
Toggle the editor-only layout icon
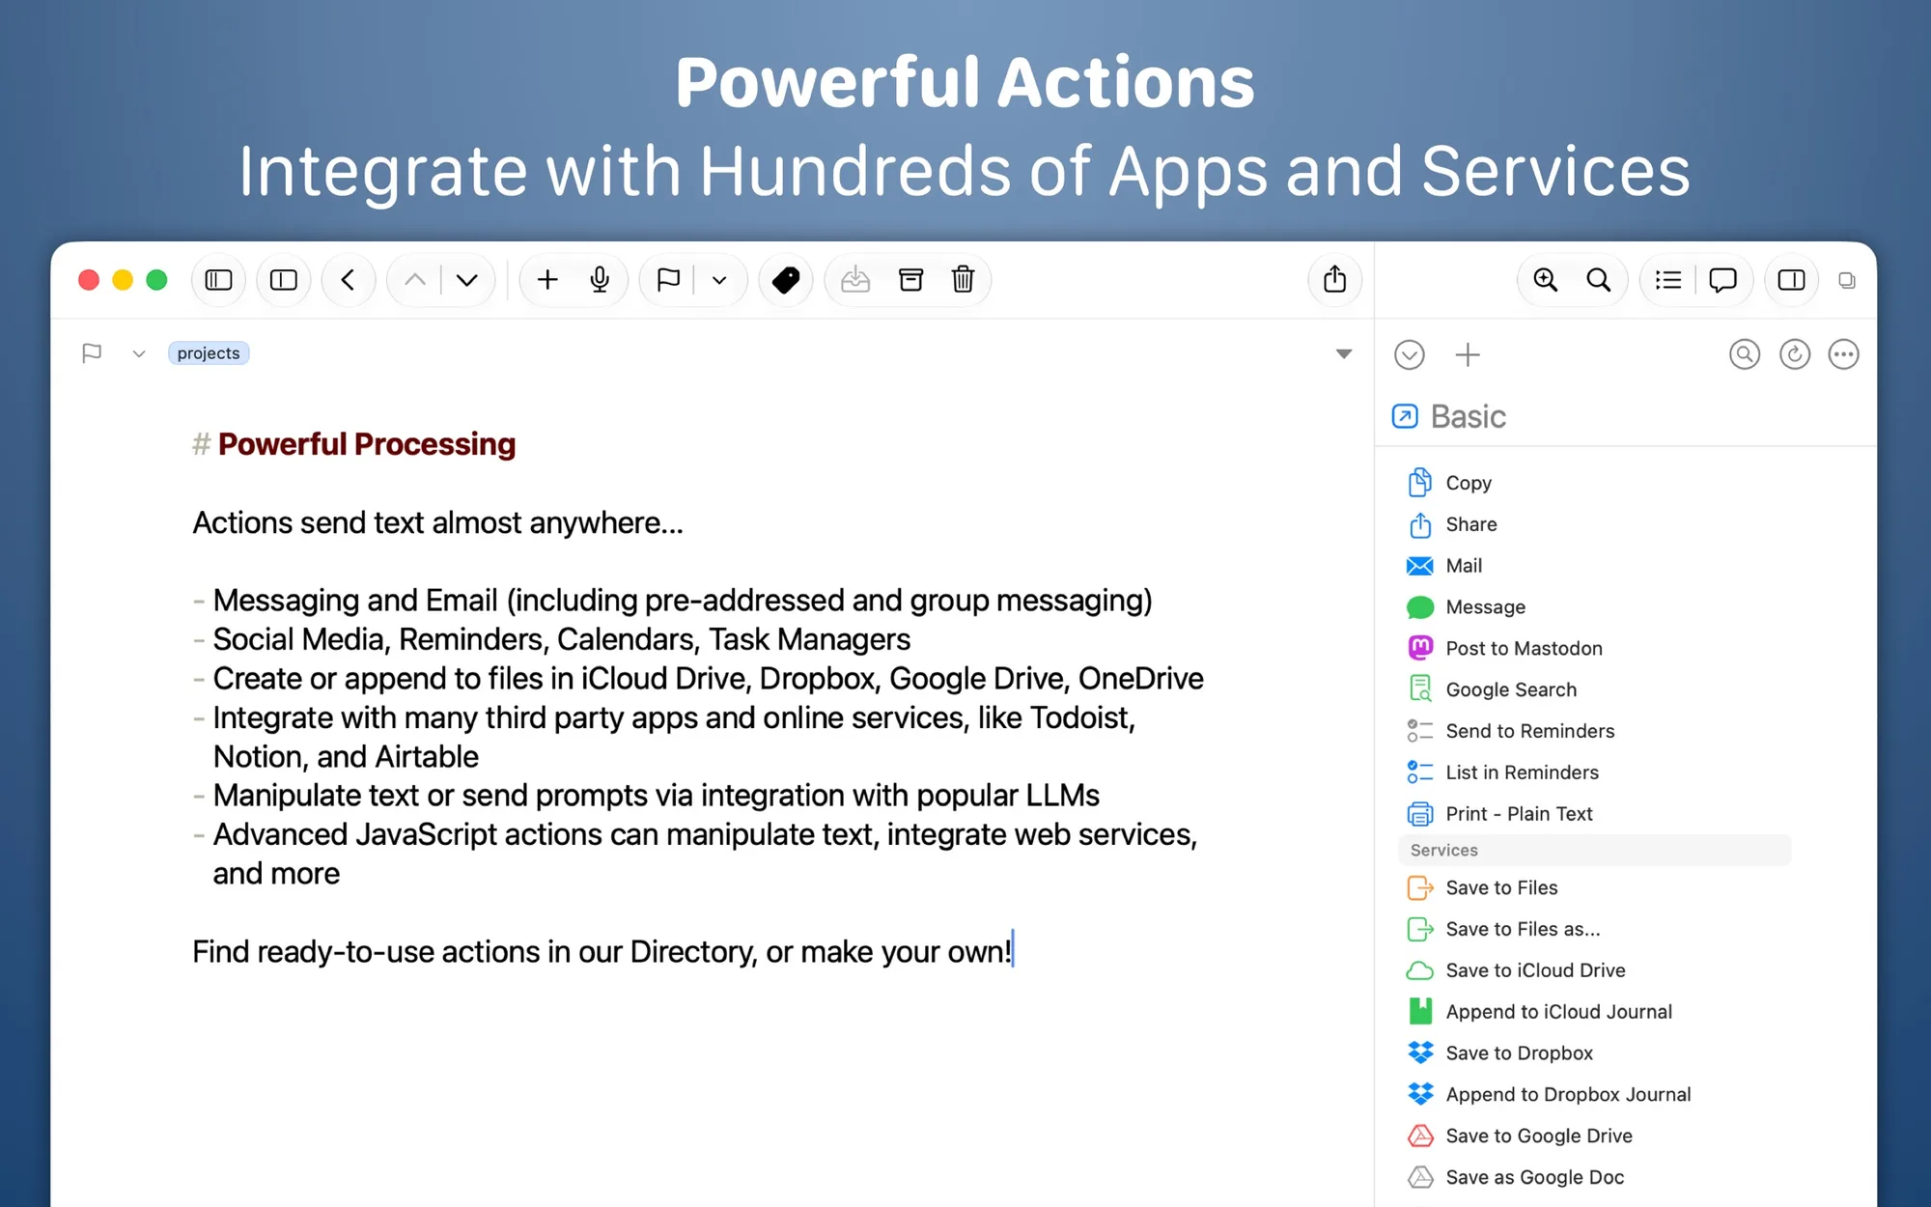click(x=284, y=280)
